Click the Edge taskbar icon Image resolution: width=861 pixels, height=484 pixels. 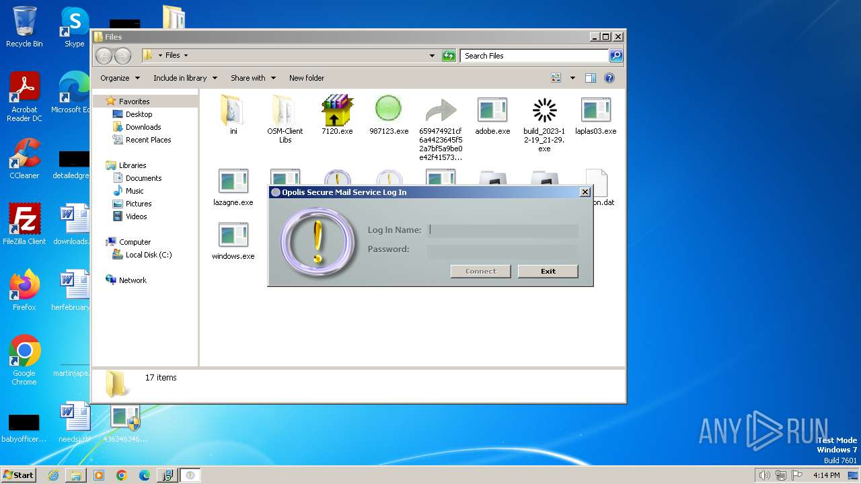[145, 475]
